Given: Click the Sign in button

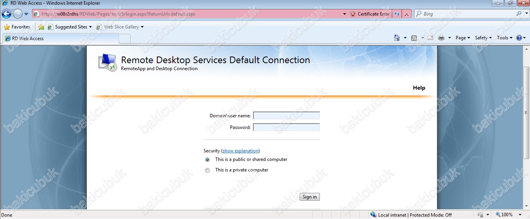Looking at the screenshot, I should tap(310, 197).
